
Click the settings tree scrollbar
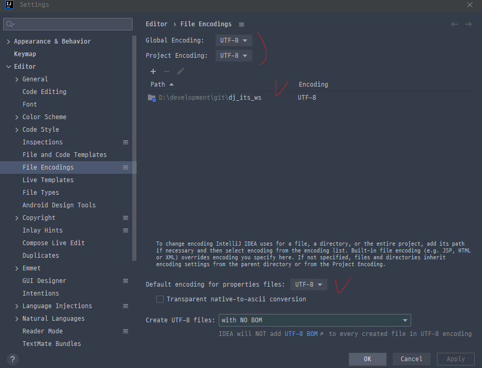pyautogui.click(x=134, y=149)
